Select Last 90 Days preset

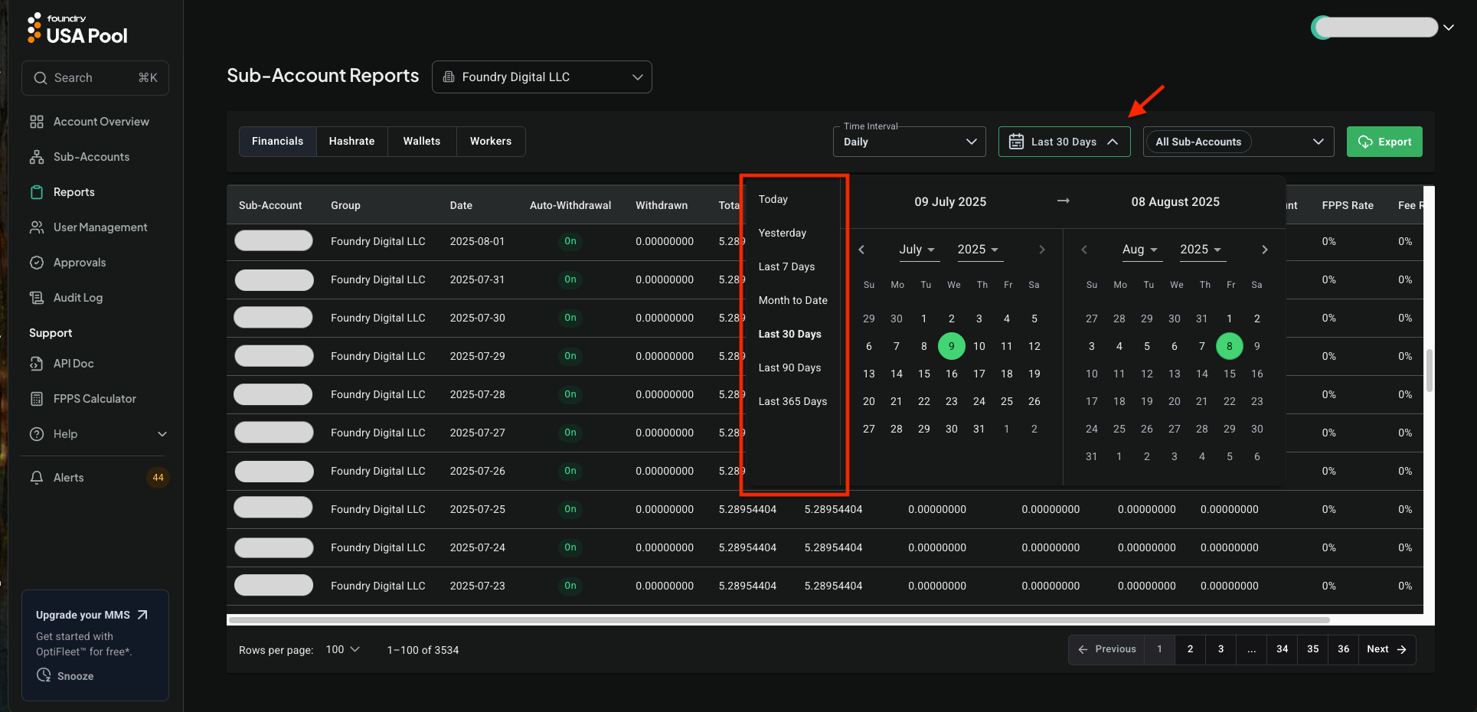pyautogui.click(x=789, y=367)
